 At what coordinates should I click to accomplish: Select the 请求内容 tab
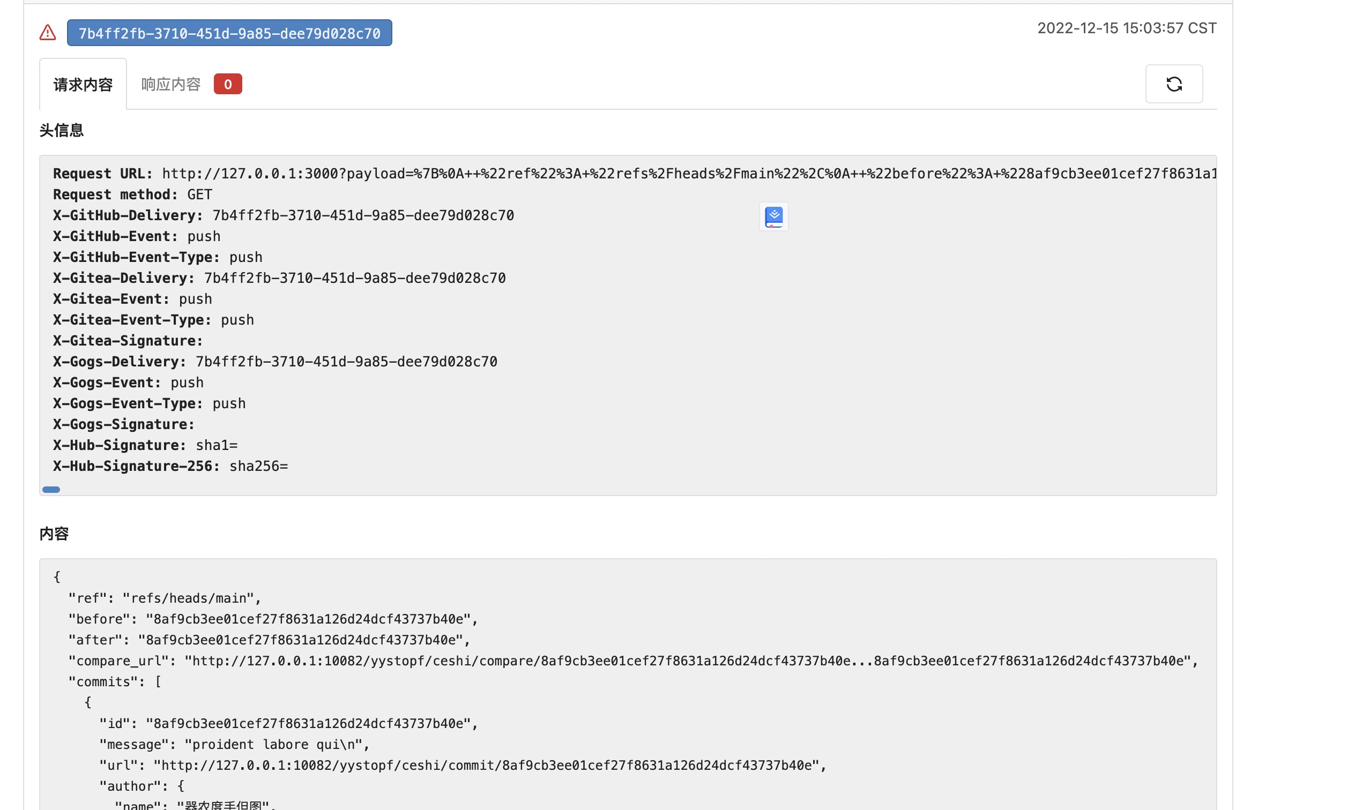click(x=83, y=84)
